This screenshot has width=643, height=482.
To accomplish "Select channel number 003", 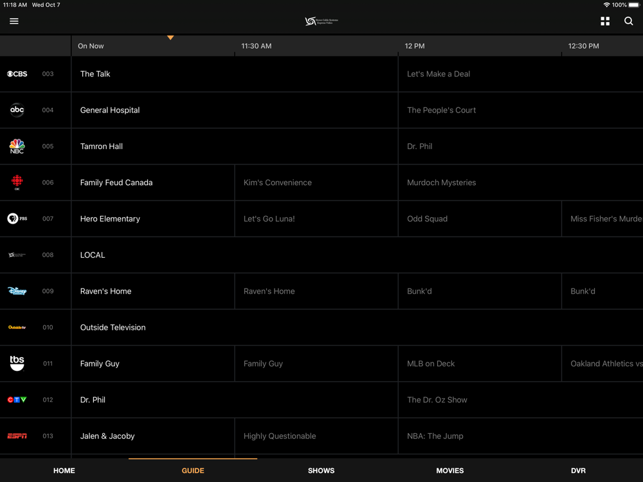I will pyautogui.click(x=48, y=74).
